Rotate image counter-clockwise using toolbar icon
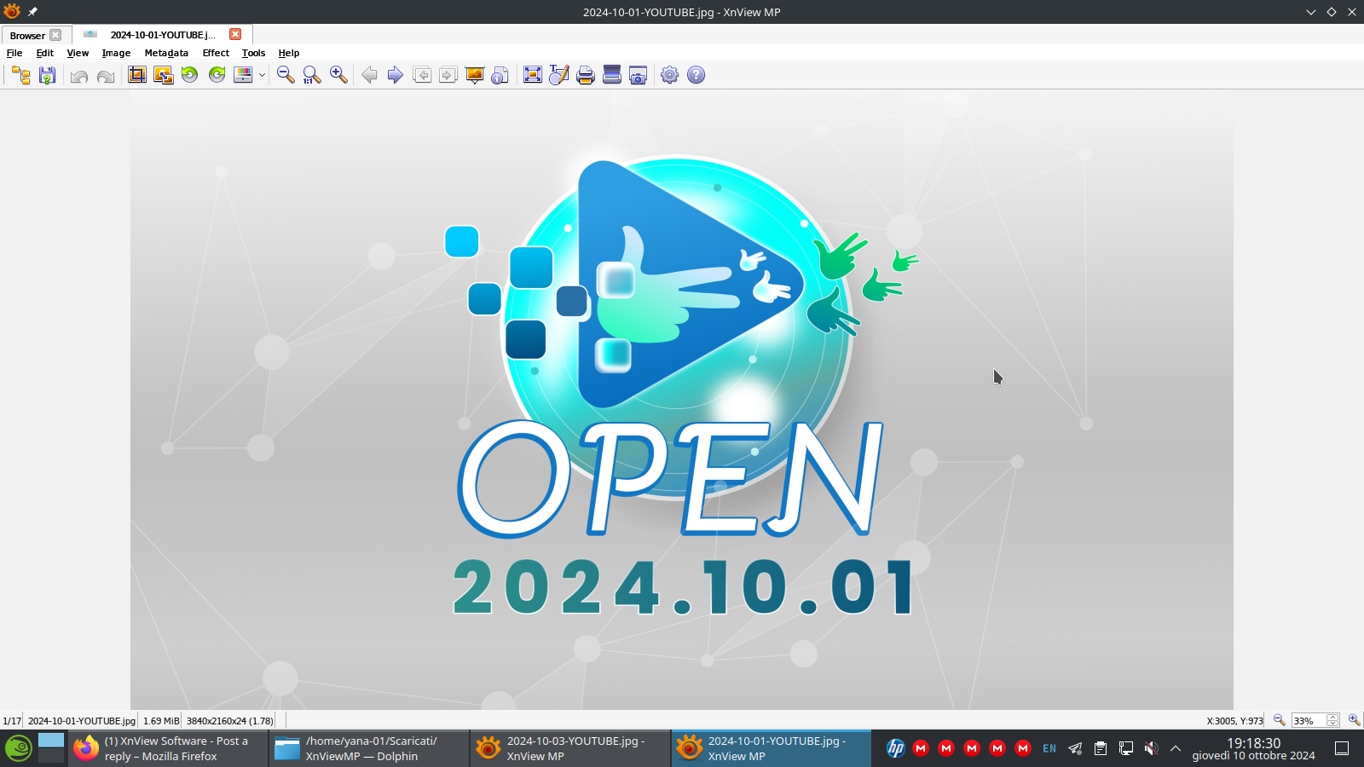This screenshot has height=767, width=1364. [189, 75]
